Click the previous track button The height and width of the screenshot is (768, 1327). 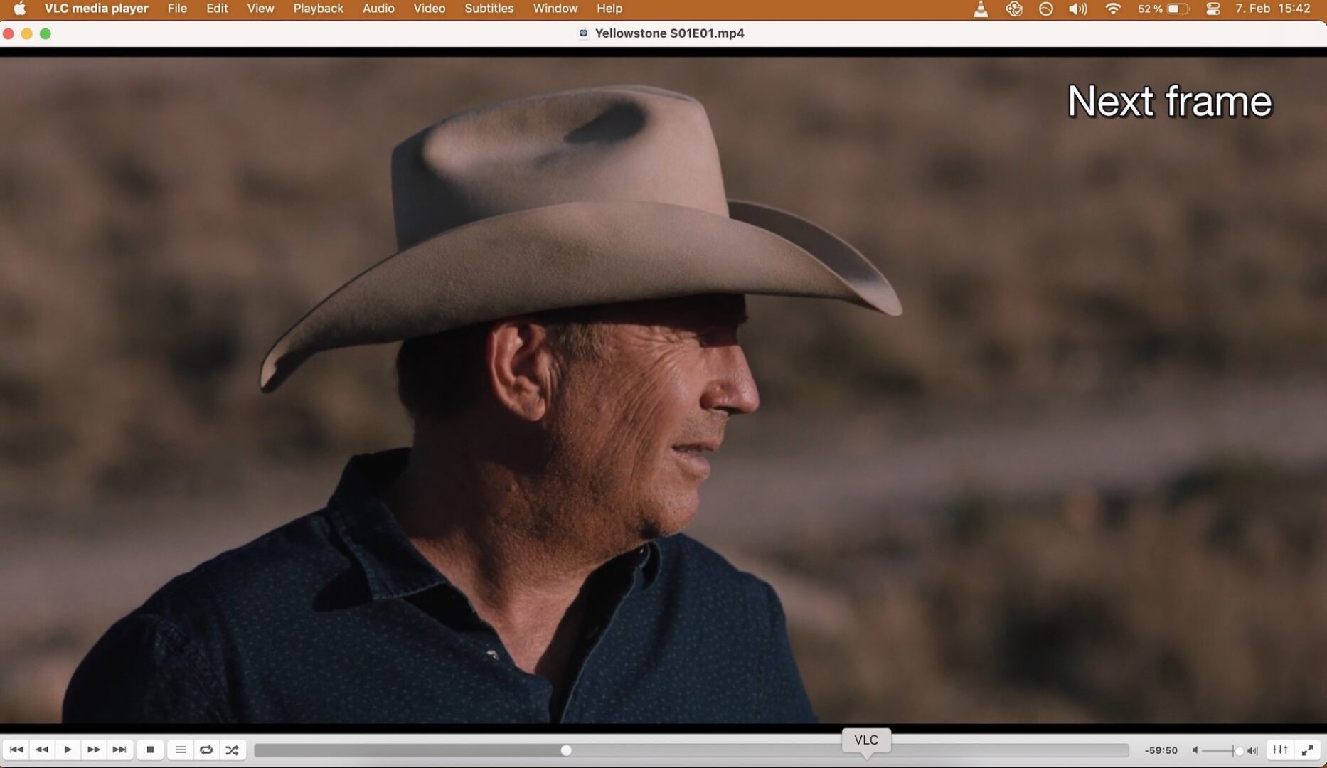[16, 750]
